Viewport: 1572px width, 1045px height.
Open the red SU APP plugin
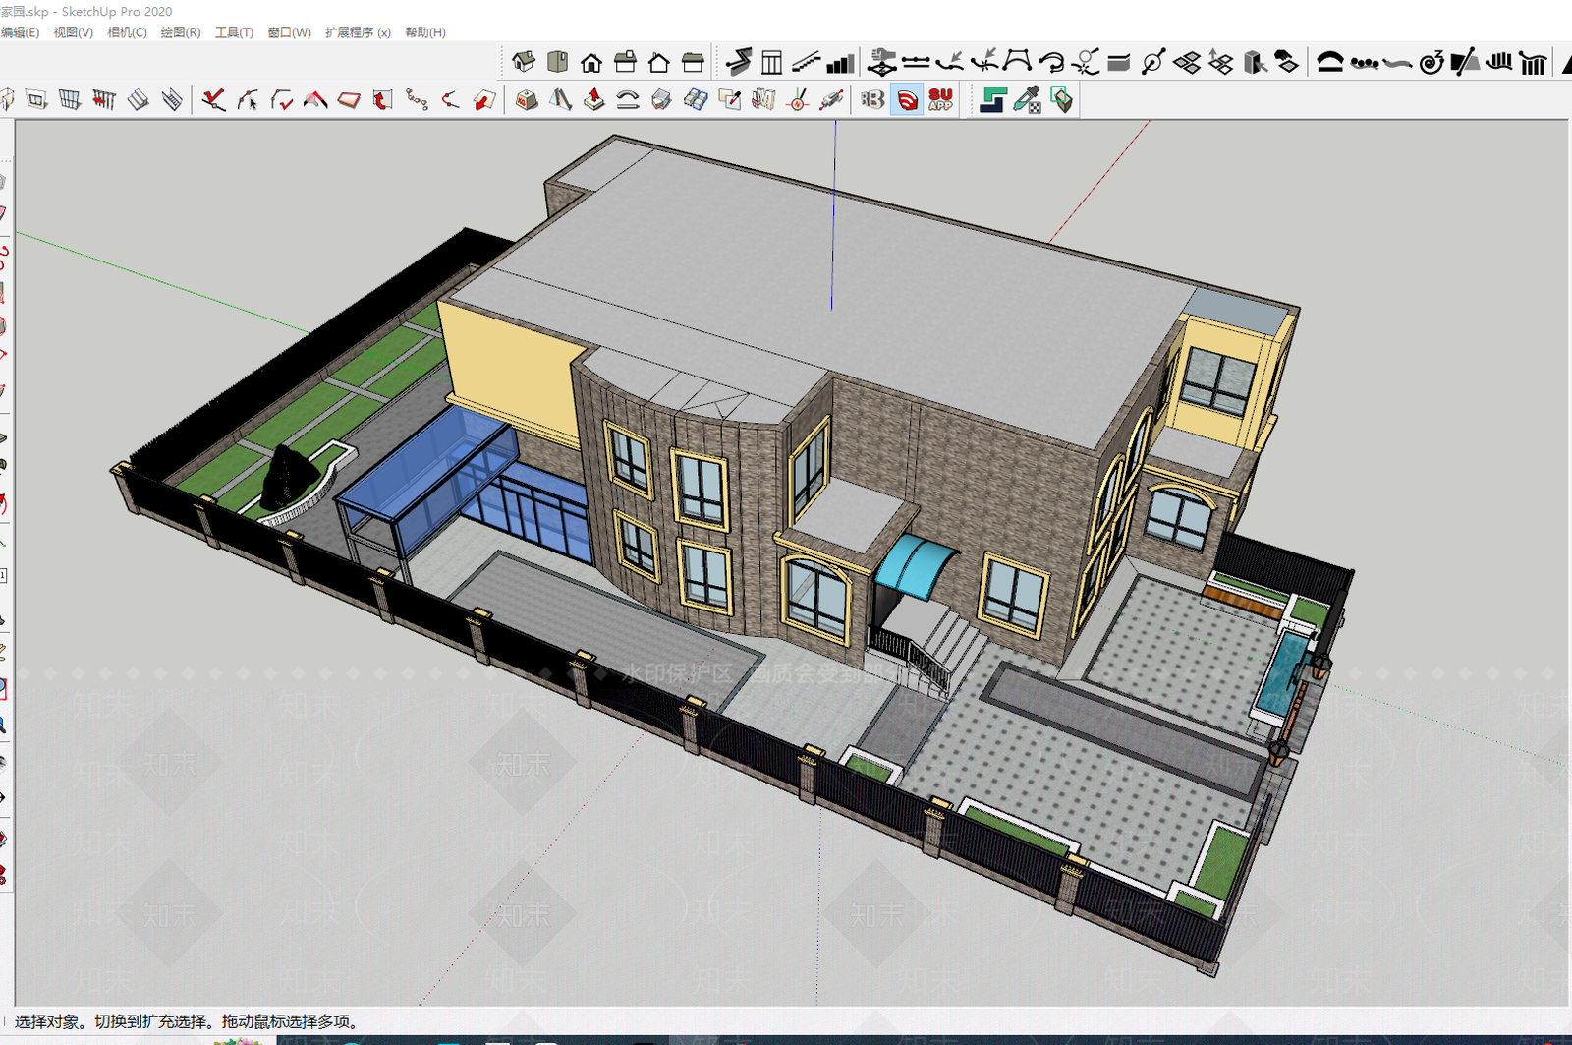(940, 99)
